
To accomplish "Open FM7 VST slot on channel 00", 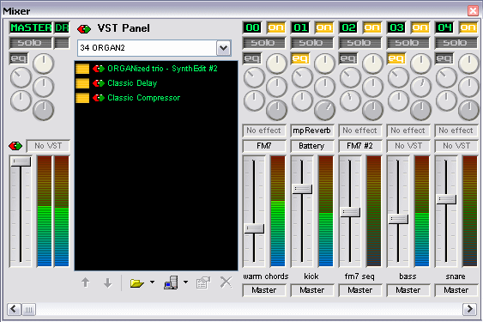I will tap(264, 146).
